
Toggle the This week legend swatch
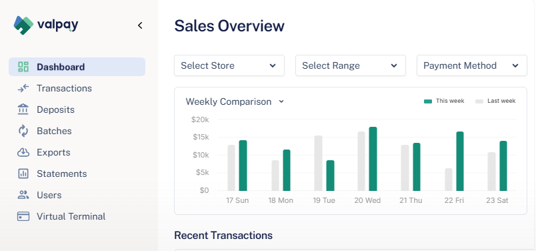(428, 101)
